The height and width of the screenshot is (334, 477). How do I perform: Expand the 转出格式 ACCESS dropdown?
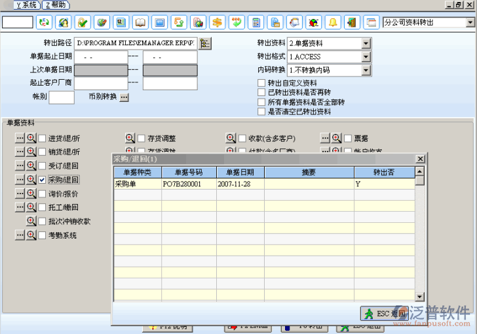tap(366, 57)
